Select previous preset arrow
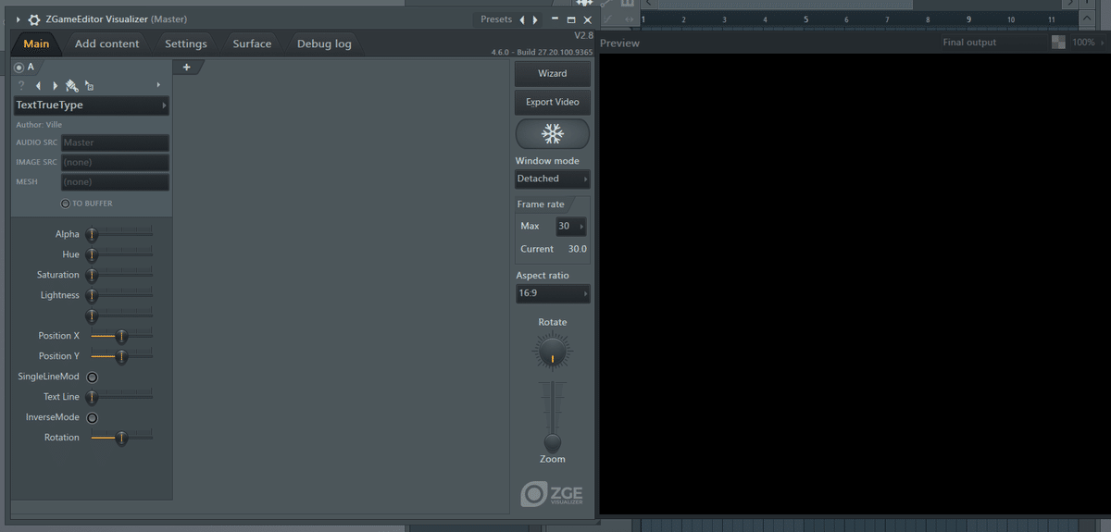The width and height of the screenshot is (1111, 532). 521,19
